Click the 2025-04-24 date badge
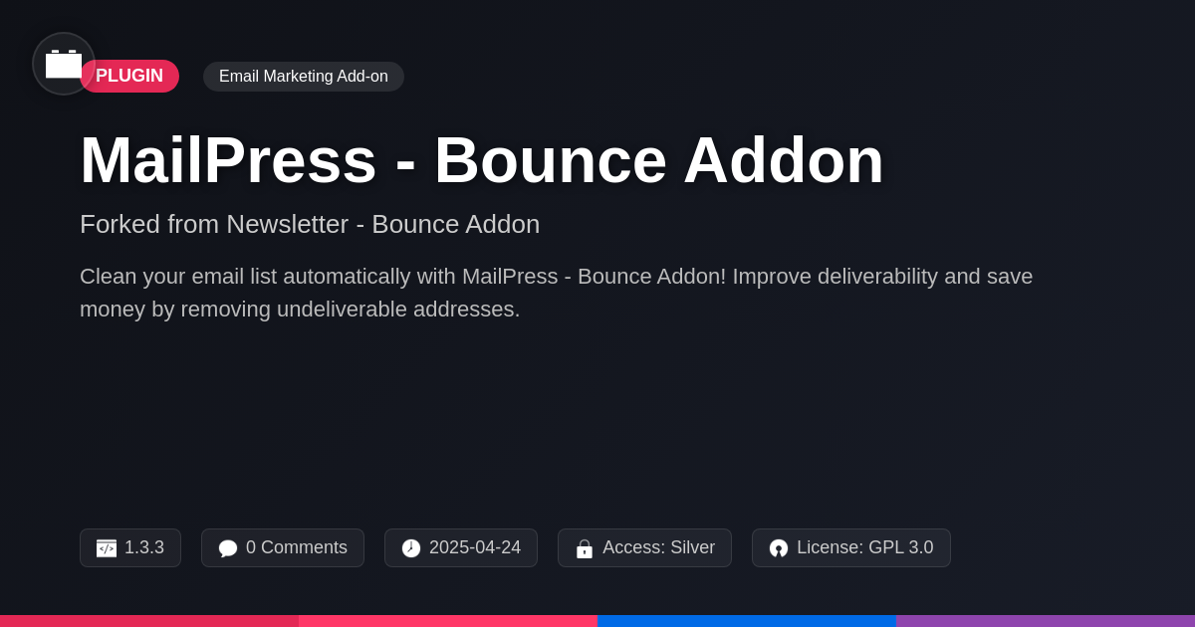Screen dimensions: 1195x627 click(x=461, y=547)
